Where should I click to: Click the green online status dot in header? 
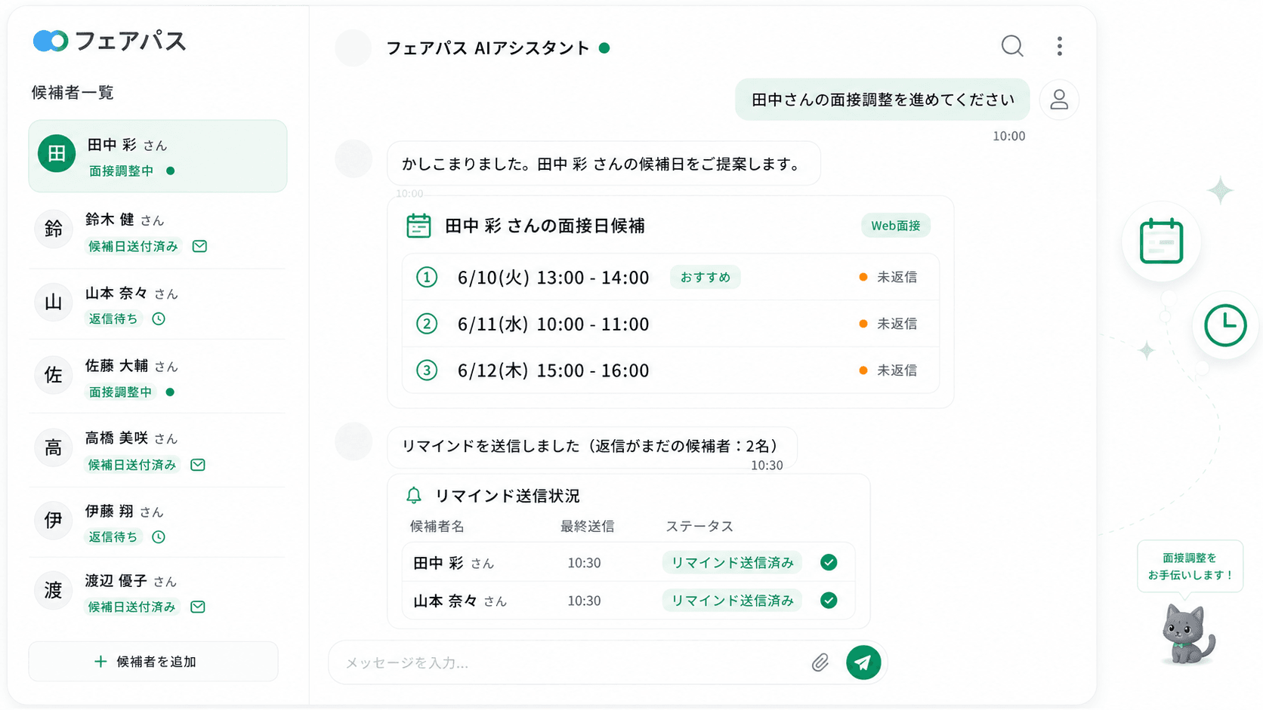(604, 48)
